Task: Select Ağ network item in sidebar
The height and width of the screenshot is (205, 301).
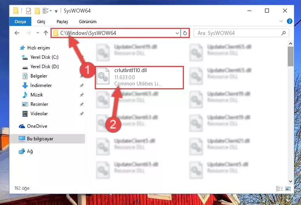Action: (30, 151)
